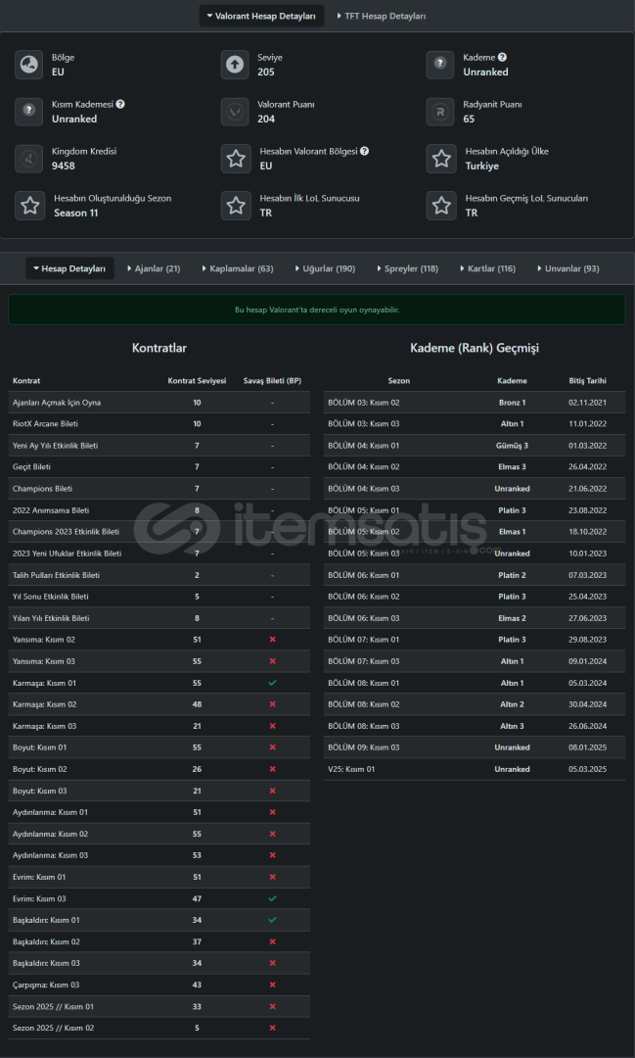Switch to the Kaplamalar (63) tab

pyautogui.click(x=238, y=268)
